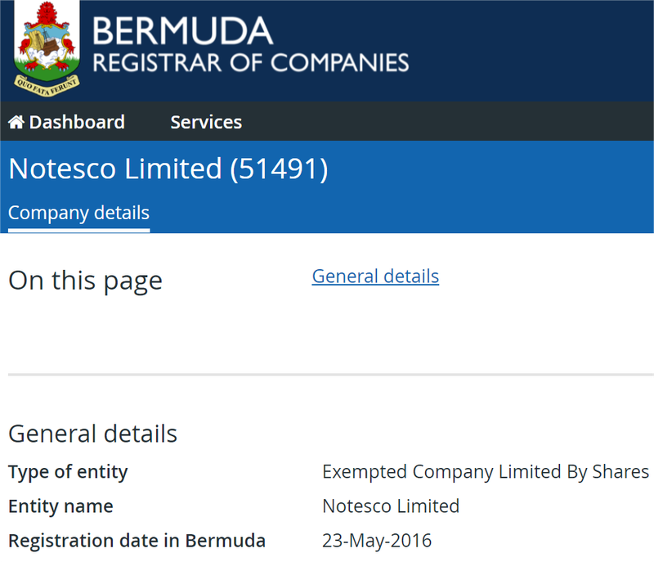Screen dimensions: 654x562
Task: Follow the General details link
Action: point(375,277)
